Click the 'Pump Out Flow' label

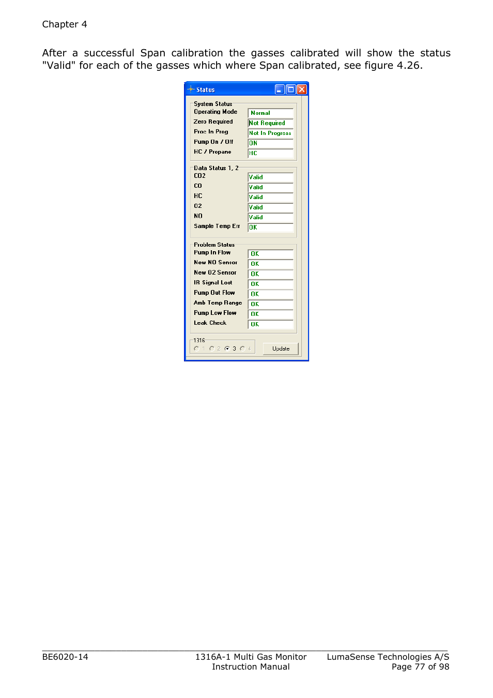click(x=214, y=293)
